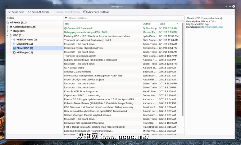Click Fetch All Feeds button

[x=38, y=12]
